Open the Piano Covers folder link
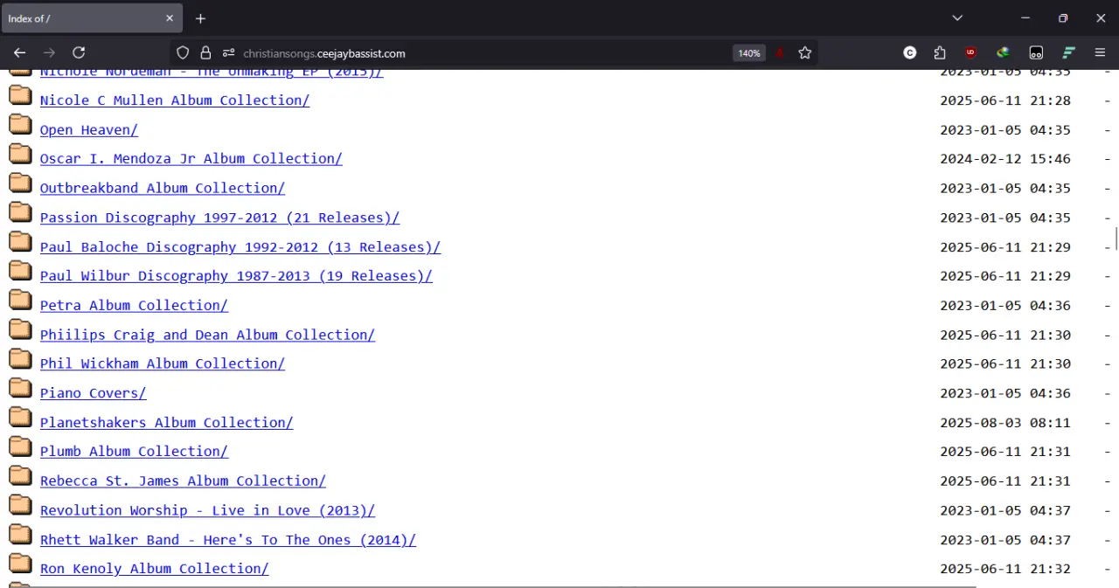The height and width of the screenshot is (588, 1119). tap(94, 393)
